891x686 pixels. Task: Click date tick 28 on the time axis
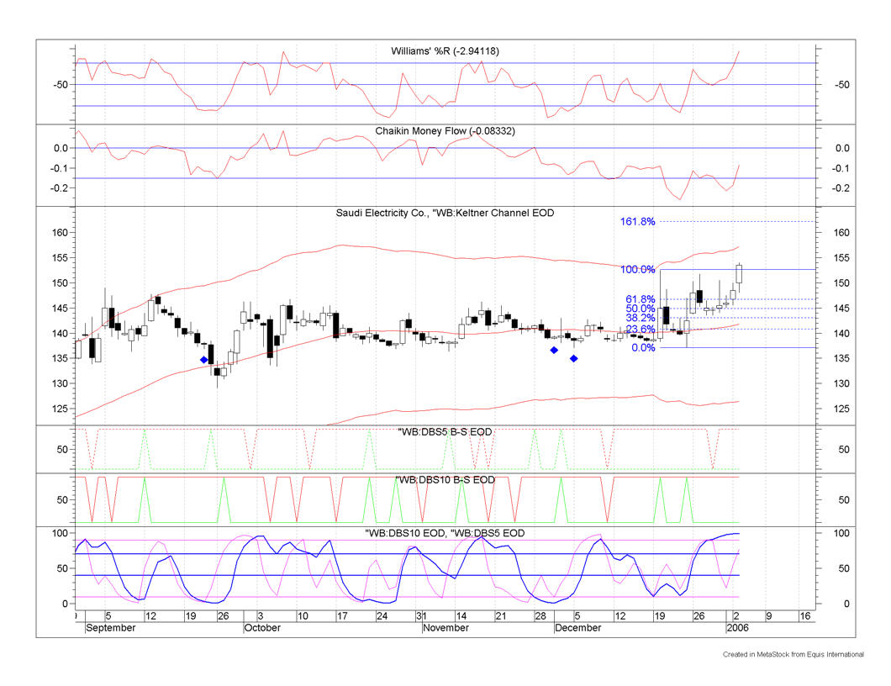[x=540, y=616]
